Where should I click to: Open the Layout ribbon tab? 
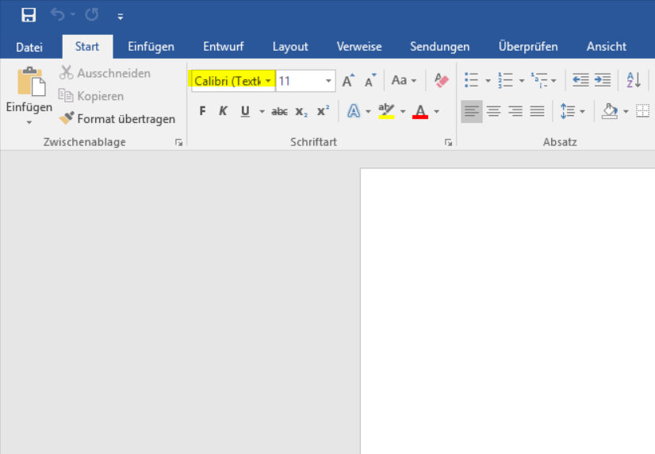tap(290, 47)
